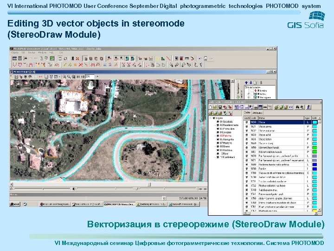Image resolution: width=334 pixels, height=251 pixels.
Task: Click the blue down arrow in the layer manager panel
Action: tap(250, 83)
